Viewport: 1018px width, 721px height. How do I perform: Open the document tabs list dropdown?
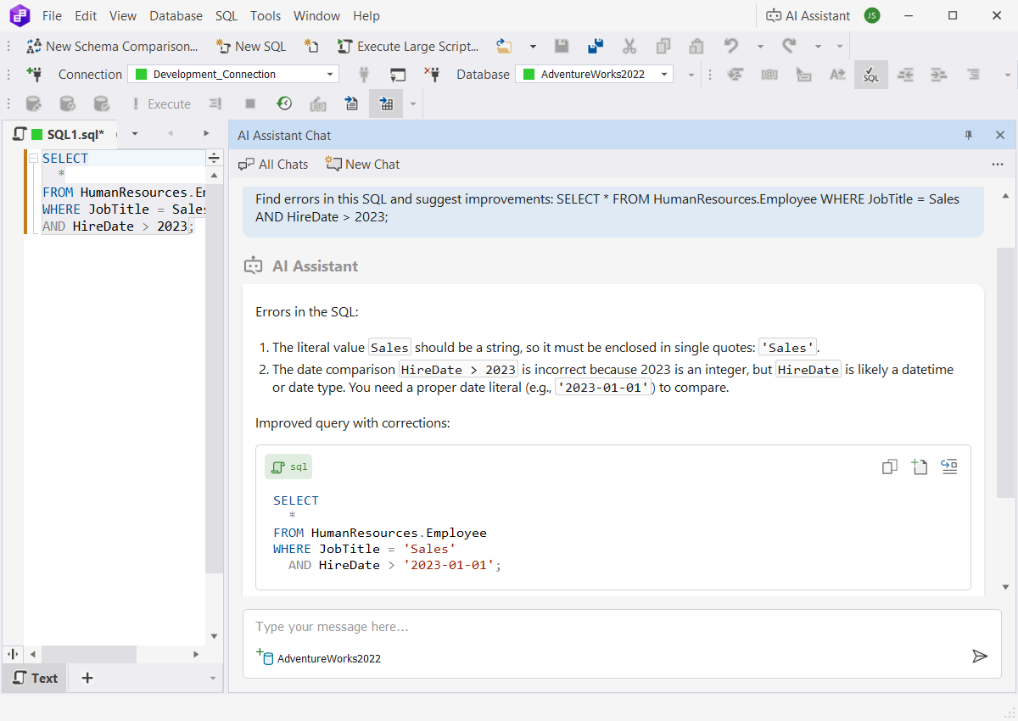(x=134, y=134)
